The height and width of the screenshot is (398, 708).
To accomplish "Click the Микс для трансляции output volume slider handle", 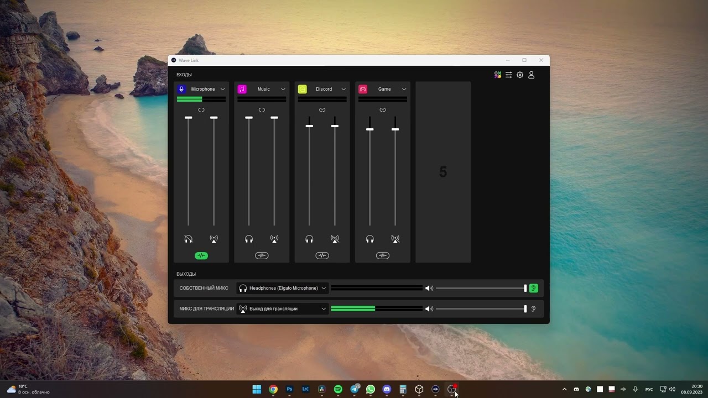I will (525, 308).
